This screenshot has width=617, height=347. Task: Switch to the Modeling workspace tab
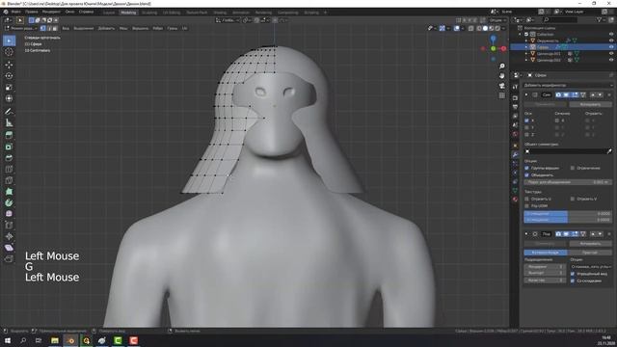[x=128, y=13]
